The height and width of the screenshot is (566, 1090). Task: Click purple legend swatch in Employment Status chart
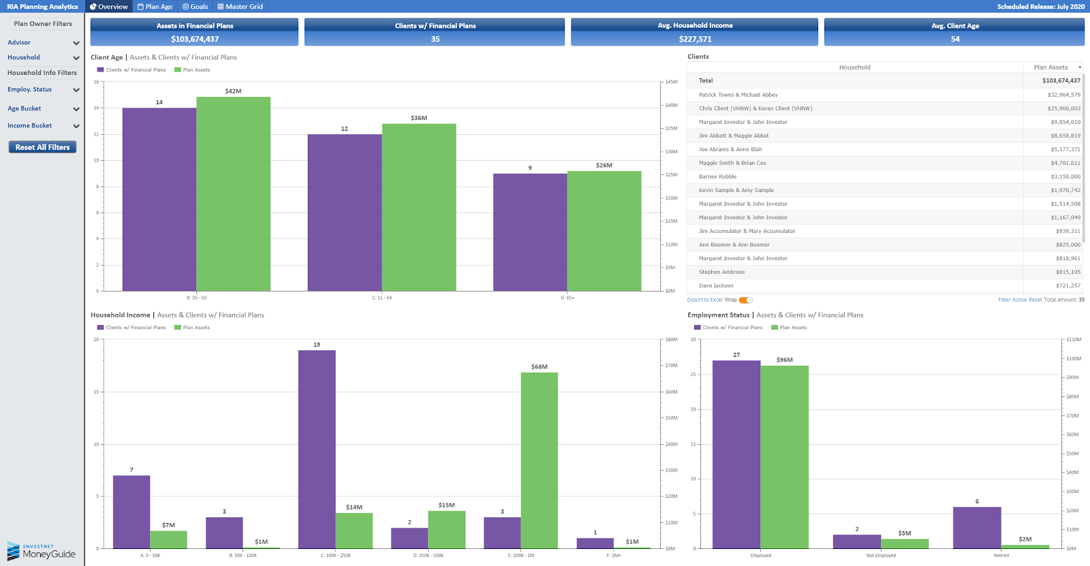click(698, 328)
